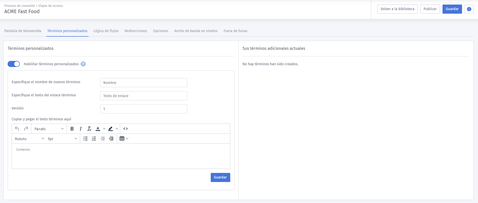Screen dimensions: 478x203
Task: Clear formatting with the Tx icon
Action: pyautogui.click(x=89, y=129)
